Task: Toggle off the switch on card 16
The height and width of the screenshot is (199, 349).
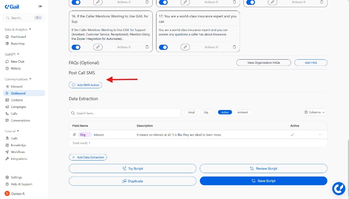Action: (x=76, y=47)
